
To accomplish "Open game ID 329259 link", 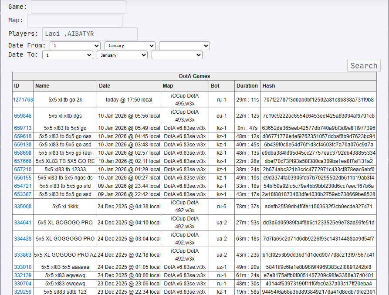I will pos(23,292).
